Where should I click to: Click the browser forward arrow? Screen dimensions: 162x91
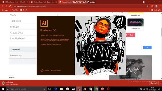(6, 6)
